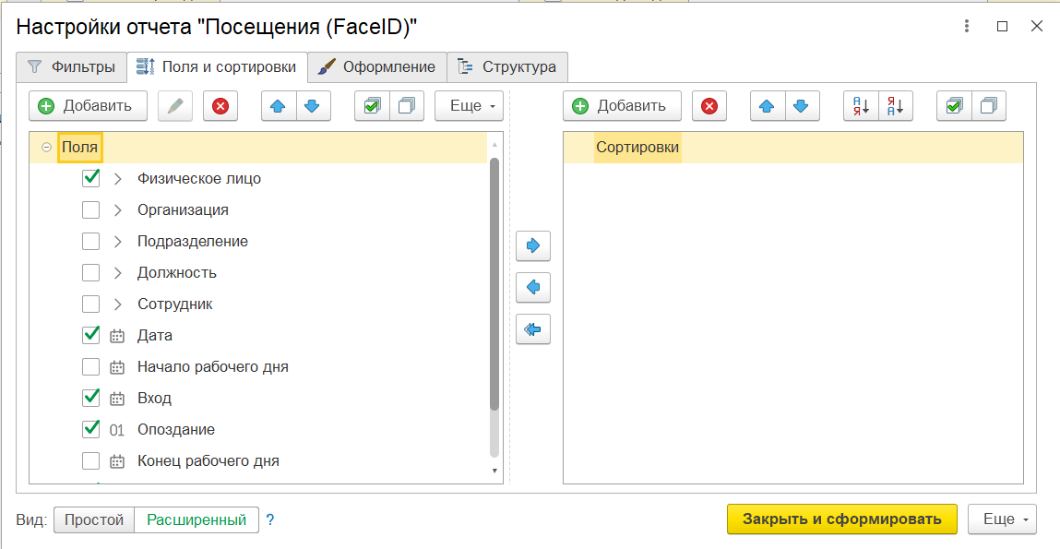Uncheck the Физическое лицо field
This screenshot has height=549, width=1060.
91,178
